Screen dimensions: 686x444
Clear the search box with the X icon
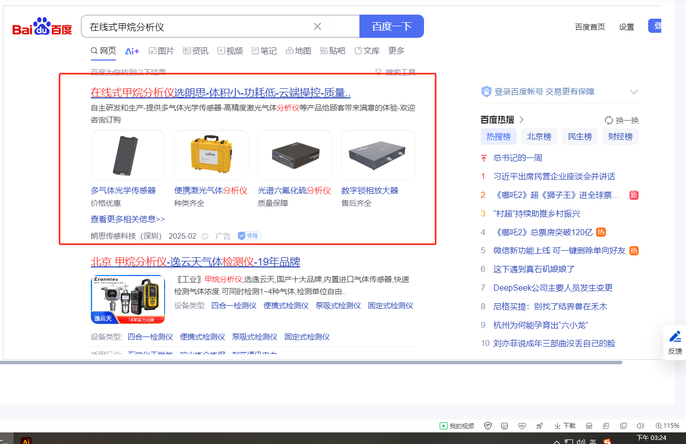[318, 26]
